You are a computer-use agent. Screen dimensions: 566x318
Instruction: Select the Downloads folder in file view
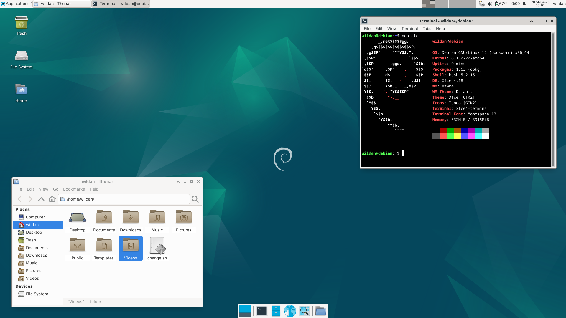[x=131, y=221]
